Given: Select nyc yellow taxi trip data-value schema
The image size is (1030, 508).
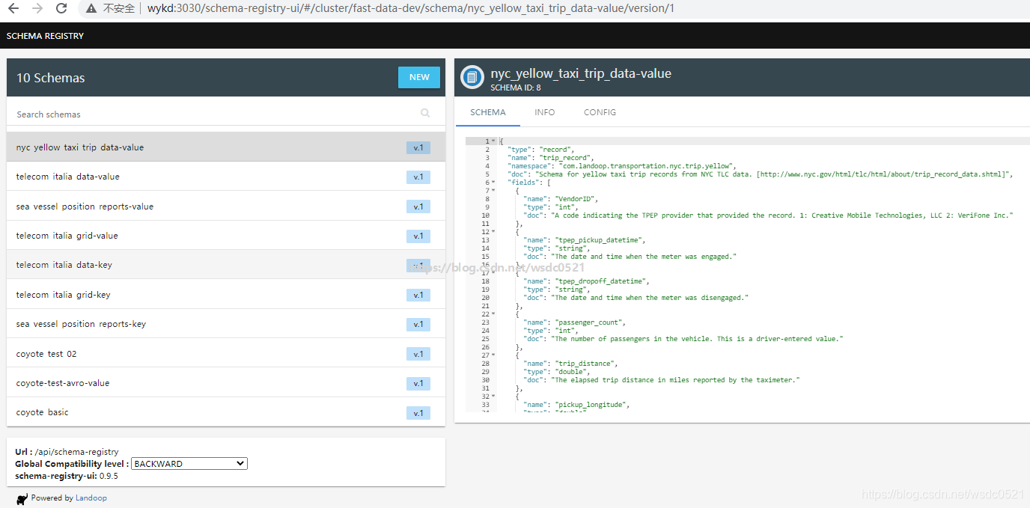Looking at the screenshot, I should [x=226, y=147].
